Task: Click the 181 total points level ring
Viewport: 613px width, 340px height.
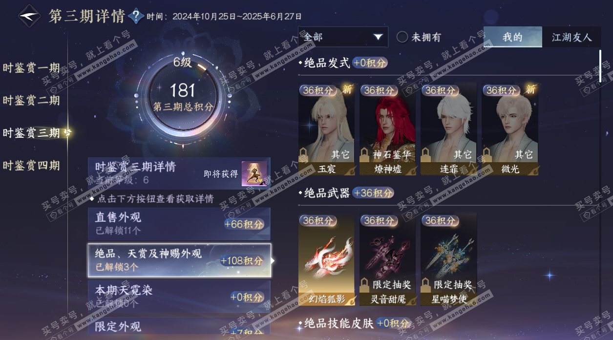Action: (x=183, y=97)
